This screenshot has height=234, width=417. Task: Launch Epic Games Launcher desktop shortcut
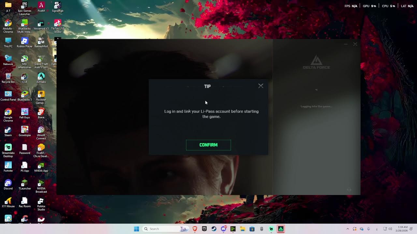(24, 8)
